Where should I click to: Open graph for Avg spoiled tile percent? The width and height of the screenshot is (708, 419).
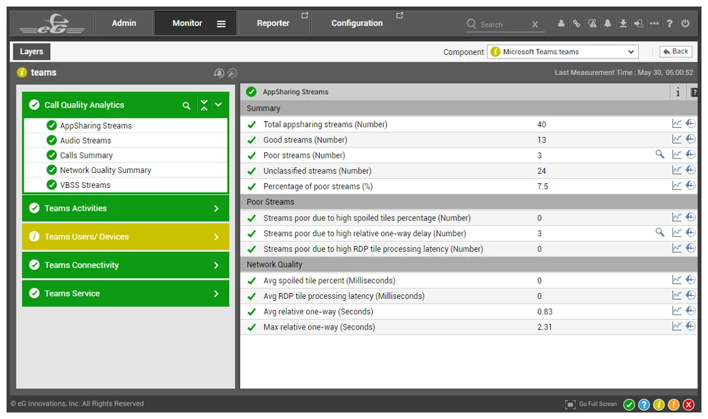click(x=677, y=279)
